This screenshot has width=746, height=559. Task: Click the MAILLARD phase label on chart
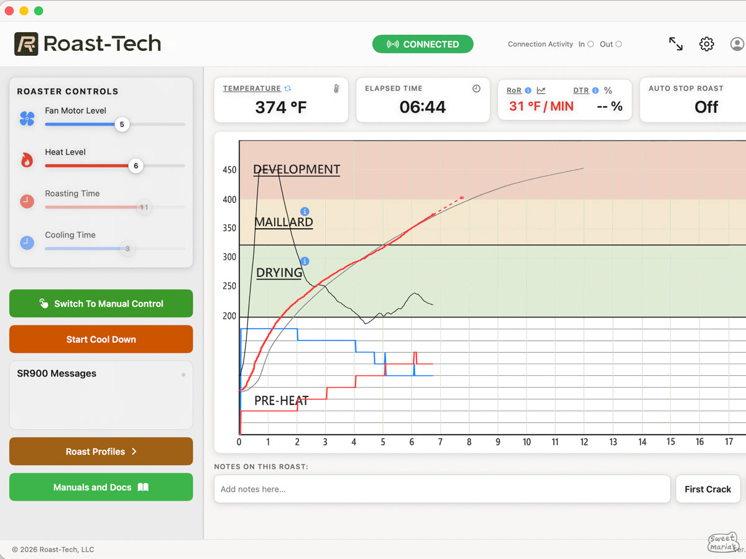(283, 222)
